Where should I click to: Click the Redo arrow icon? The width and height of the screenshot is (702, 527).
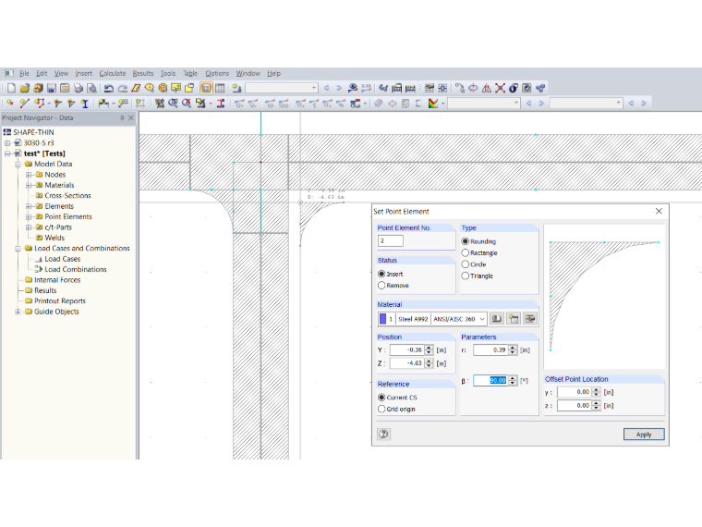122,88
